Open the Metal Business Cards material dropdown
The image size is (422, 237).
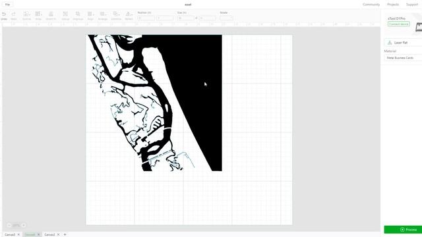[403, 58]
